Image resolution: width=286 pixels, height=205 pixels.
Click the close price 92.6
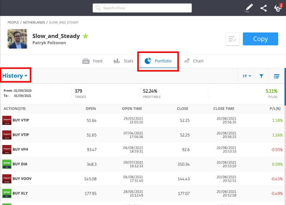186,150
